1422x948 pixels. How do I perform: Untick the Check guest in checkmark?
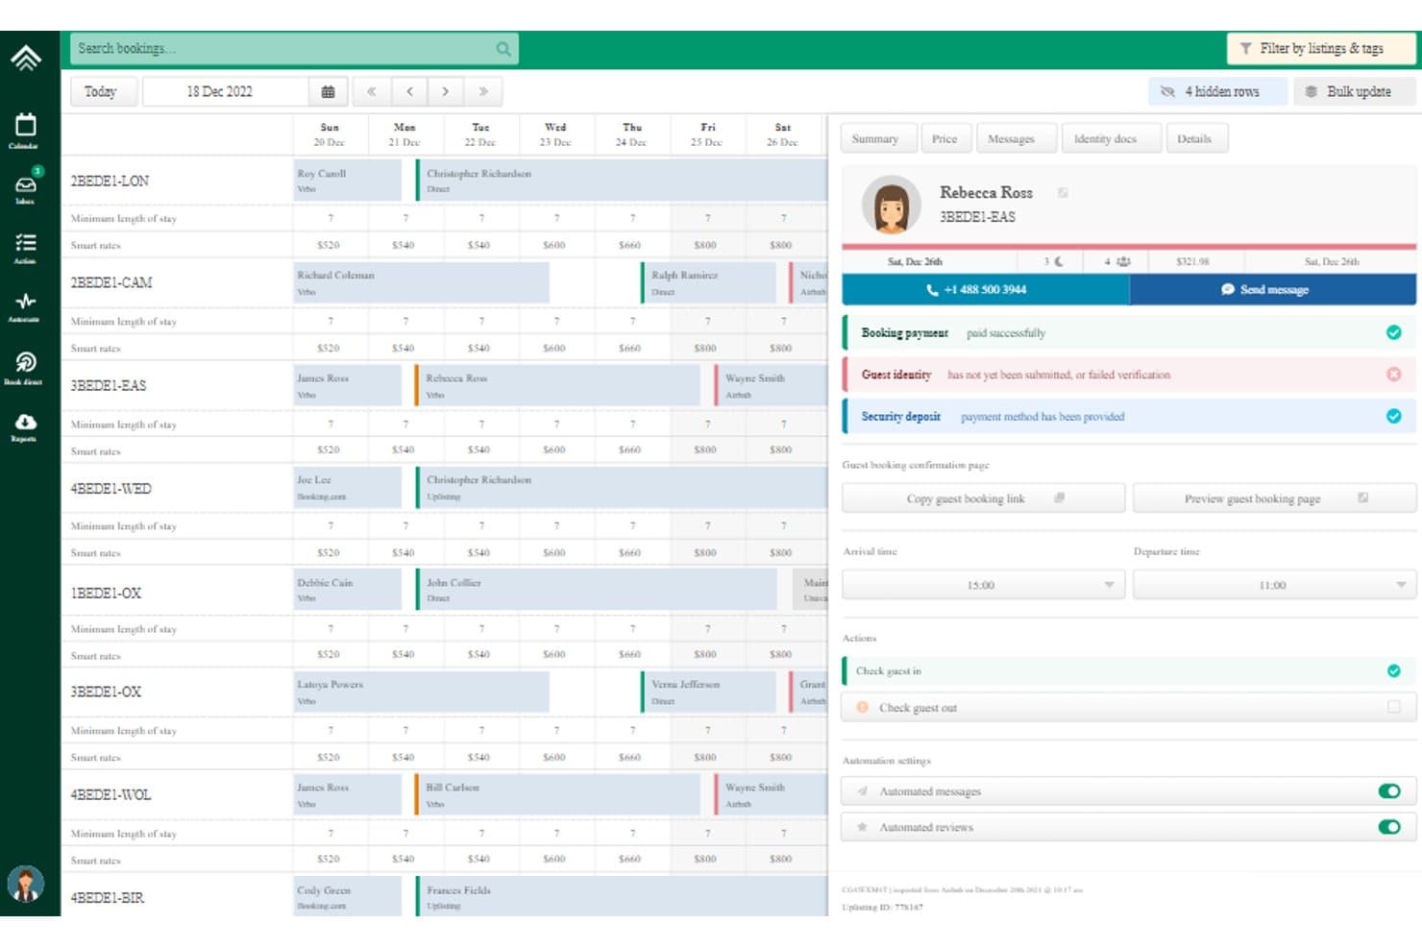point(1393,671)
